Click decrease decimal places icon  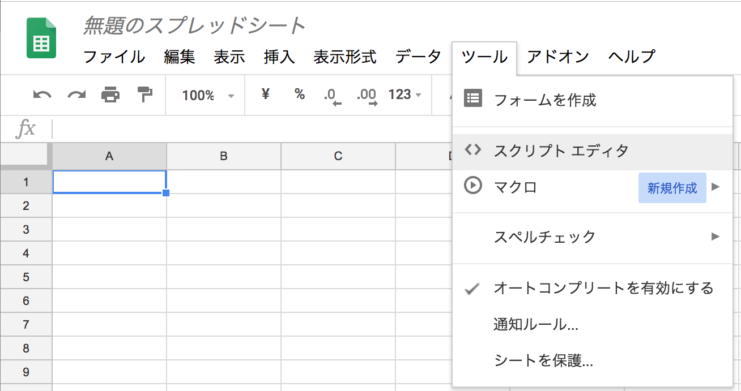click(x=332, y=96)
